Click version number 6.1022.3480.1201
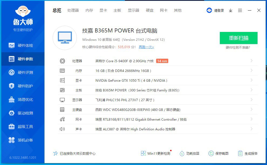Screen dimensions: 267x165 pos(23,157)
